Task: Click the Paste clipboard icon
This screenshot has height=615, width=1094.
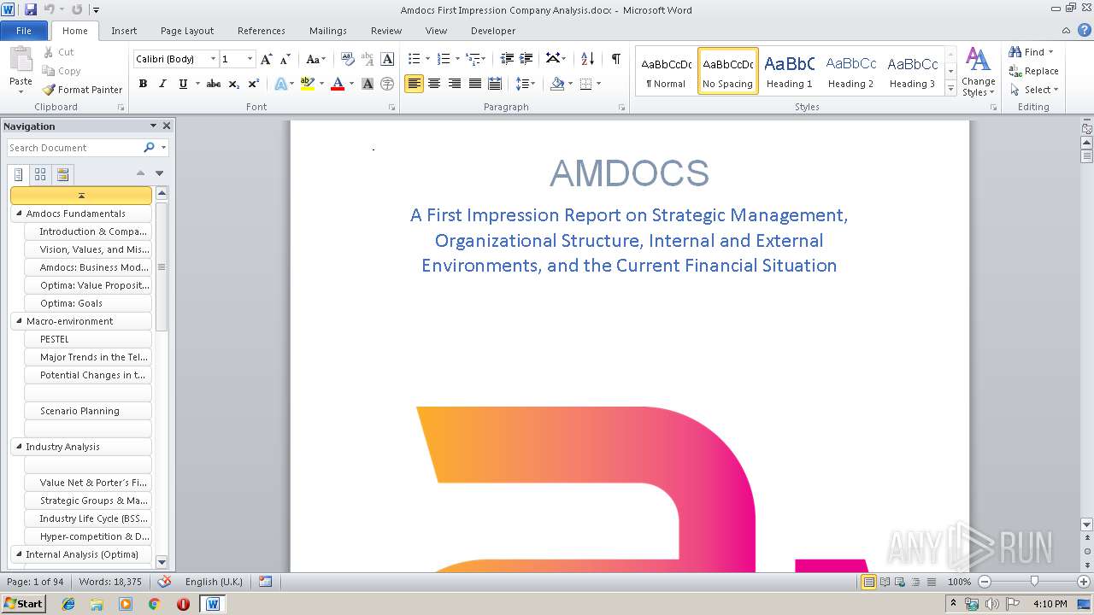Action: (x=21, y=60)
